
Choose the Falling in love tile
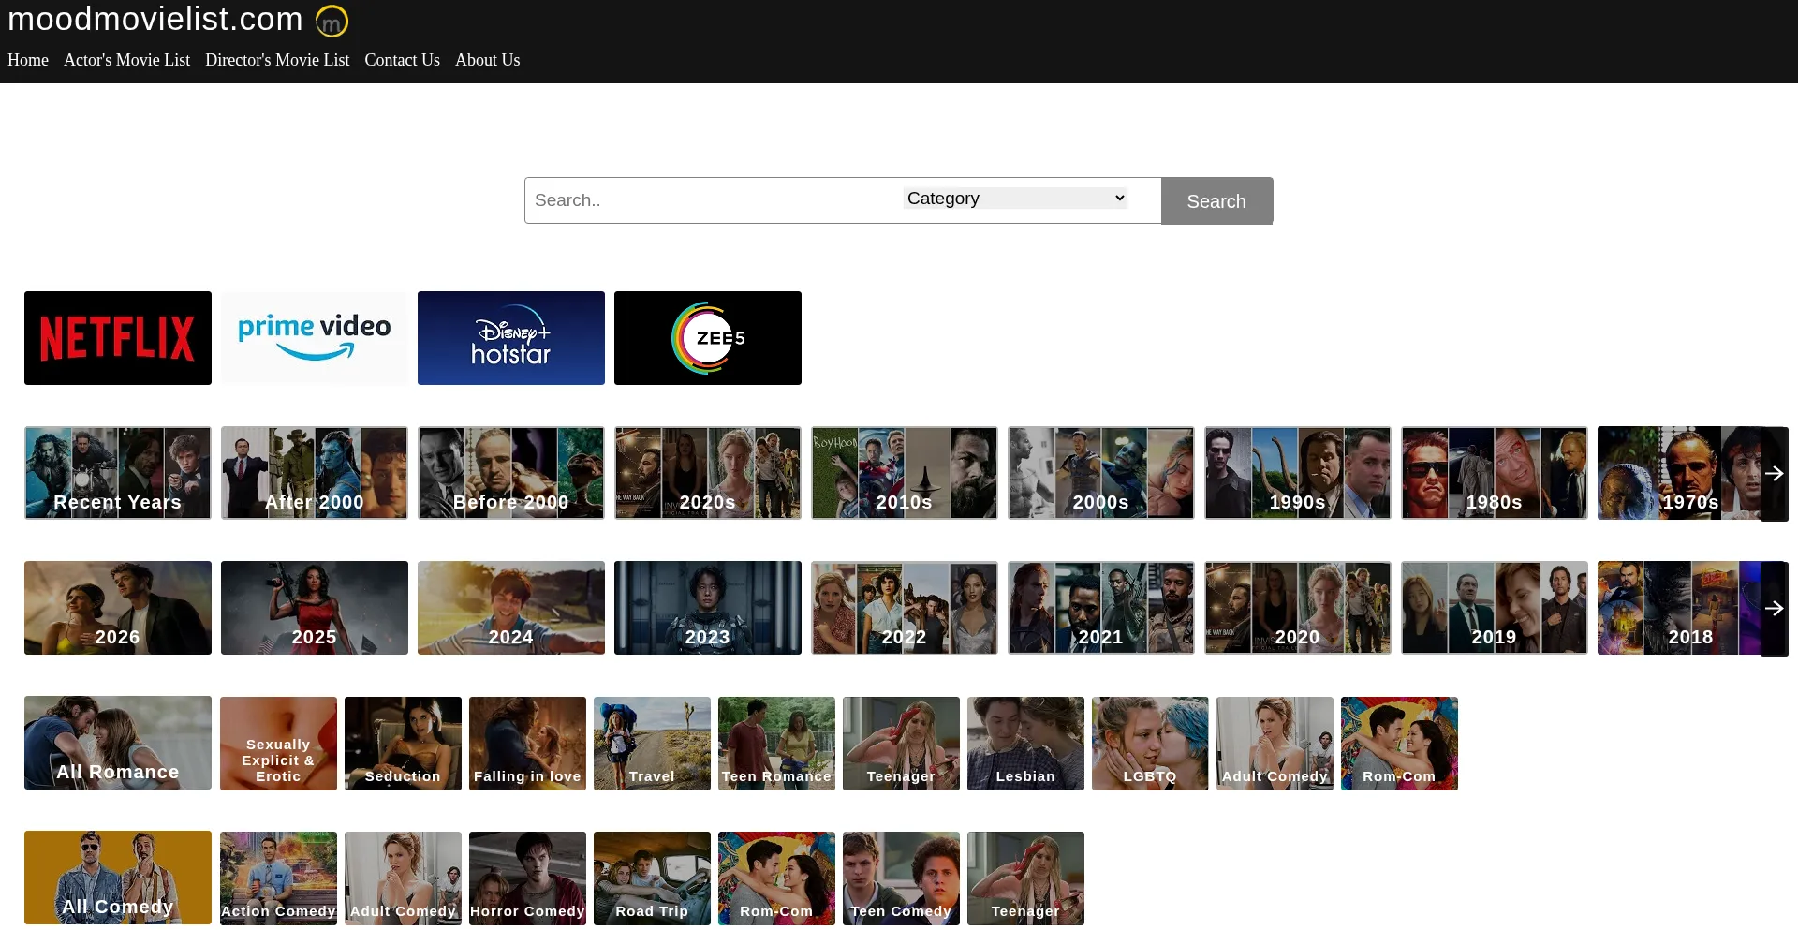pos(527,744)
